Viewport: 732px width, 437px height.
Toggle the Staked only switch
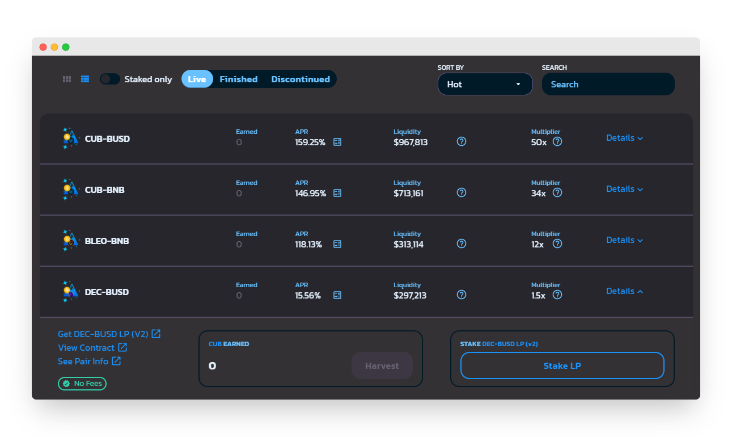[110, 79]
